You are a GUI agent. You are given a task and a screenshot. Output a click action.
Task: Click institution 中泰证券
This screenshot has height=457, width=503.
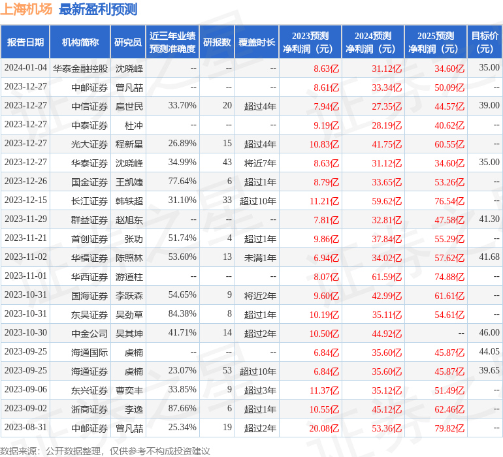click(89, 125)
